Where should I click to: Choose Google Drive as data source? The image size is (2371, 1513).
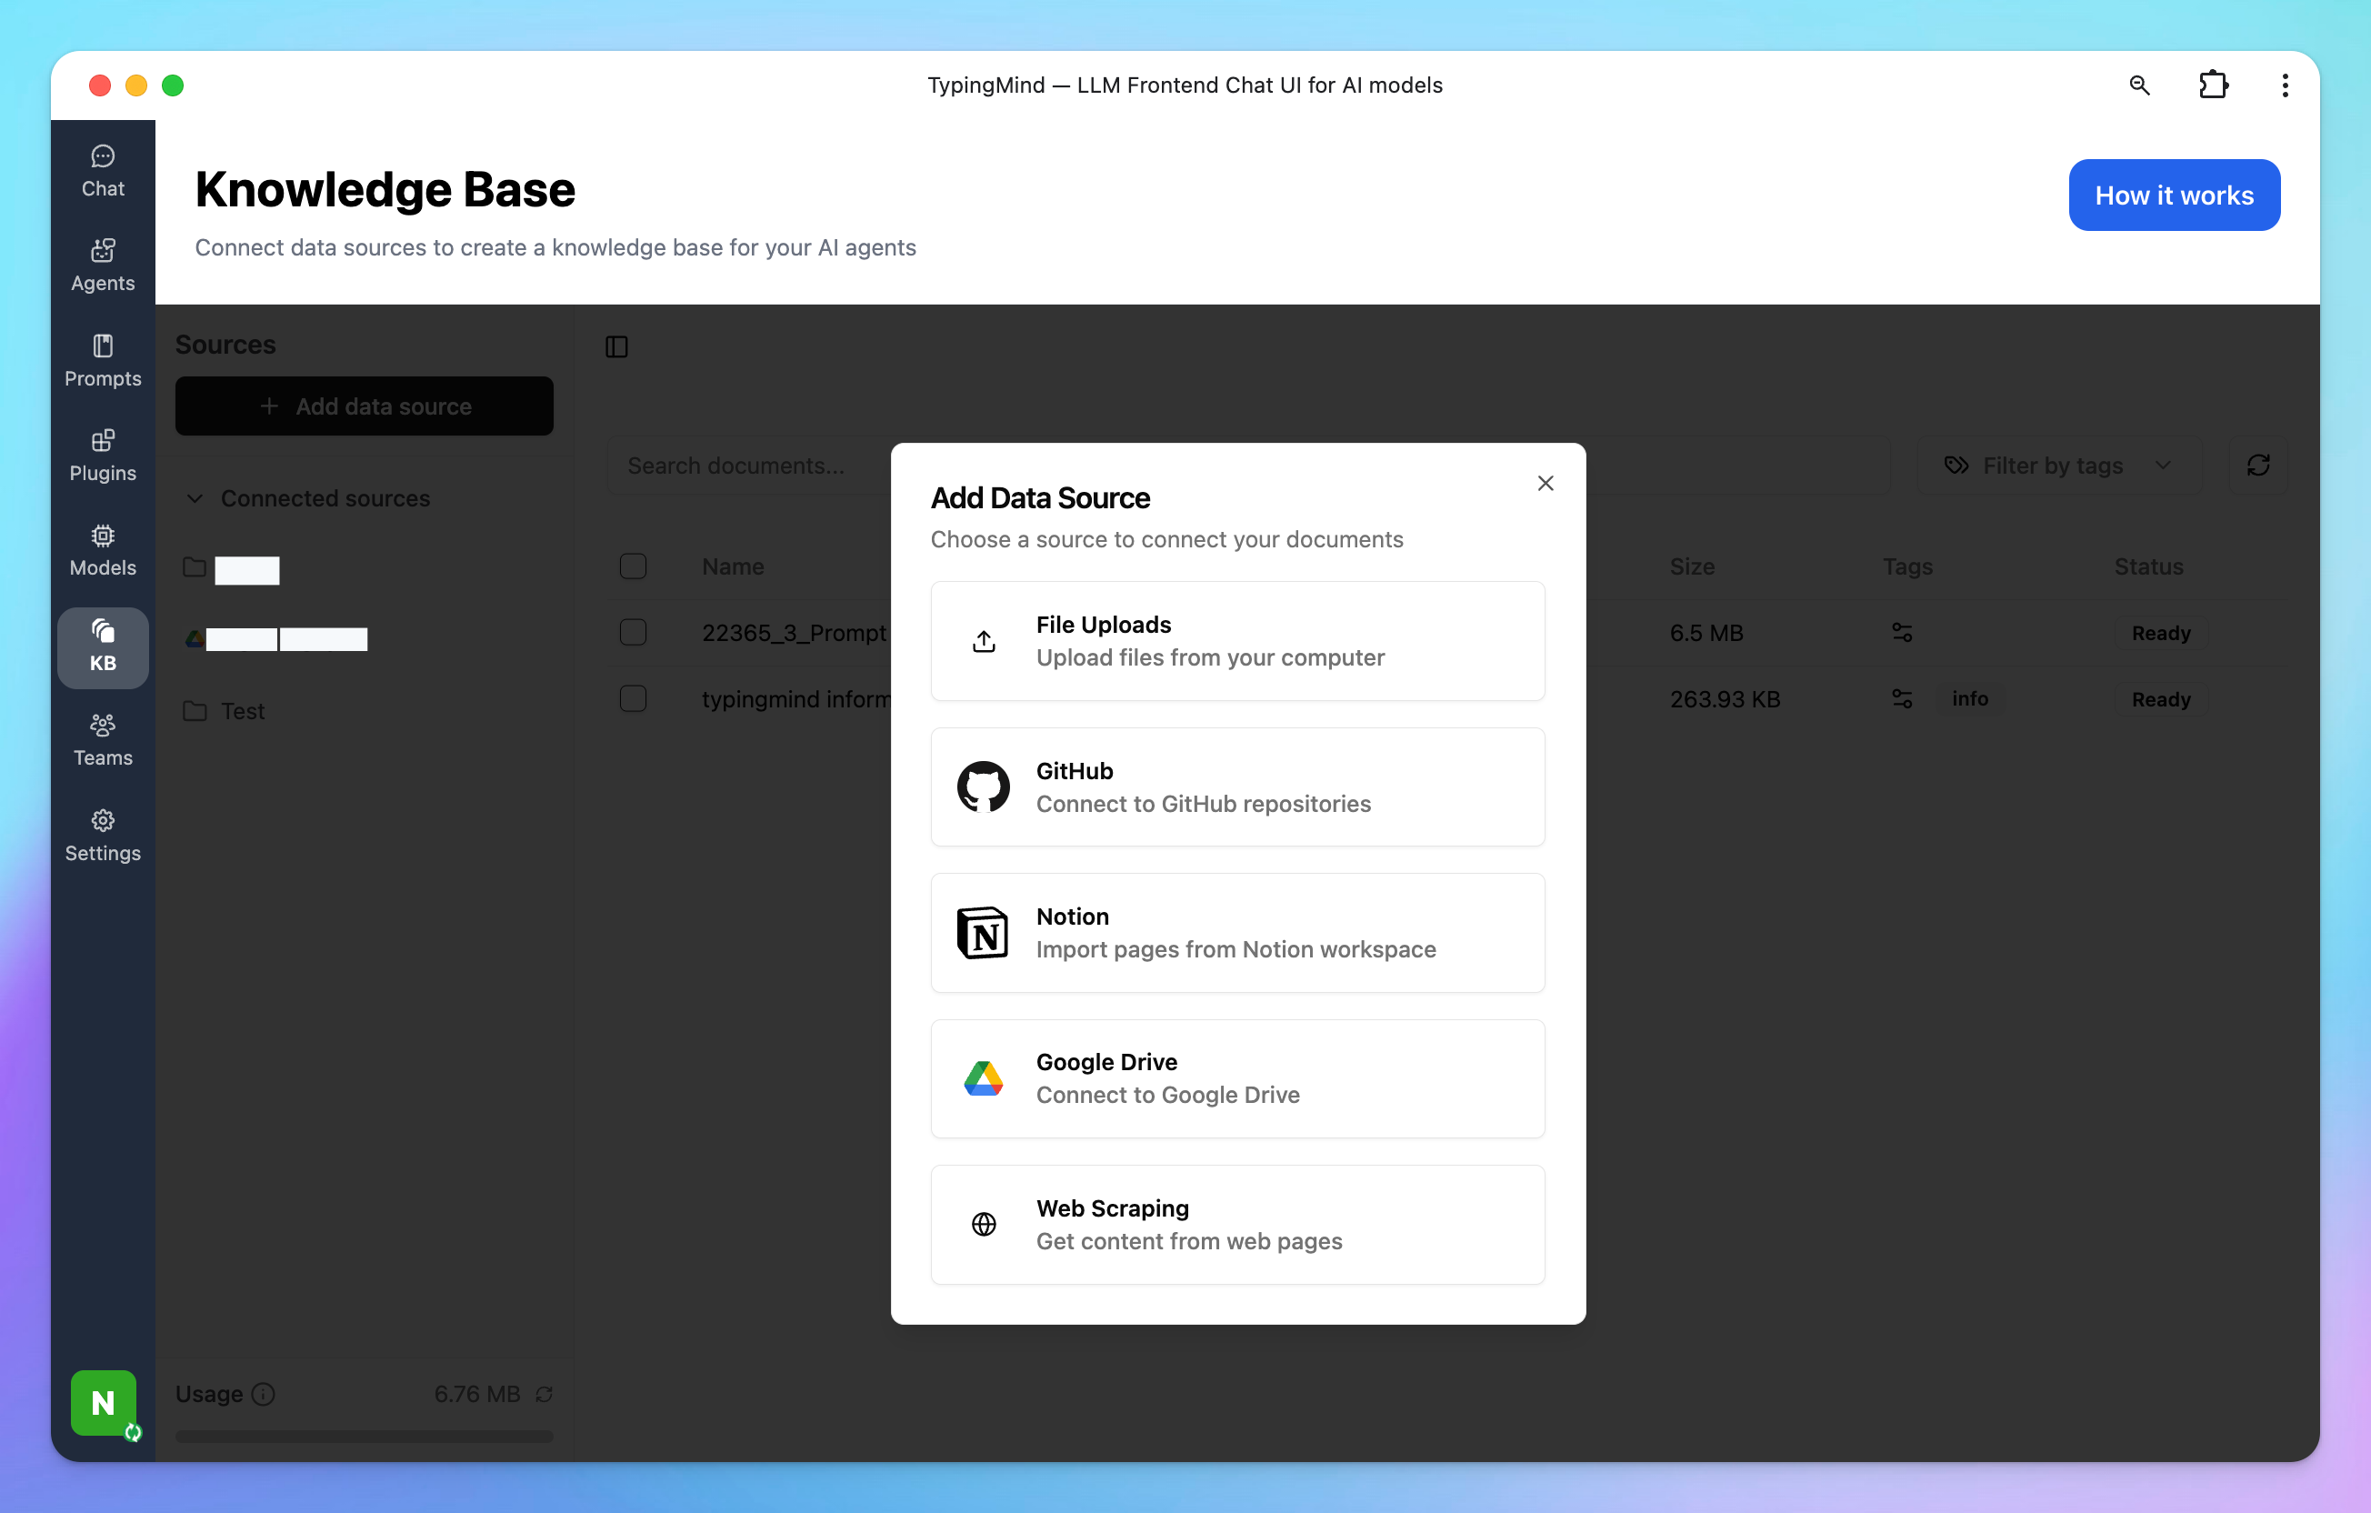1237,1078
